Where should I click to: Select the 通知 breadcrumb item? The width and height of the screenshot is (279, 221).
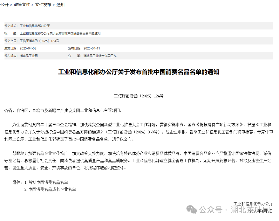[x=60, y=5]
